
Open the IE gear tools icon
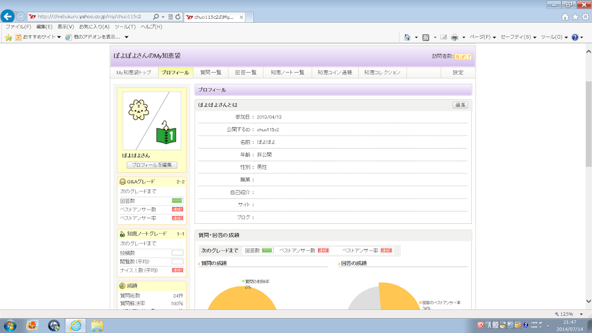pos(585,17)
